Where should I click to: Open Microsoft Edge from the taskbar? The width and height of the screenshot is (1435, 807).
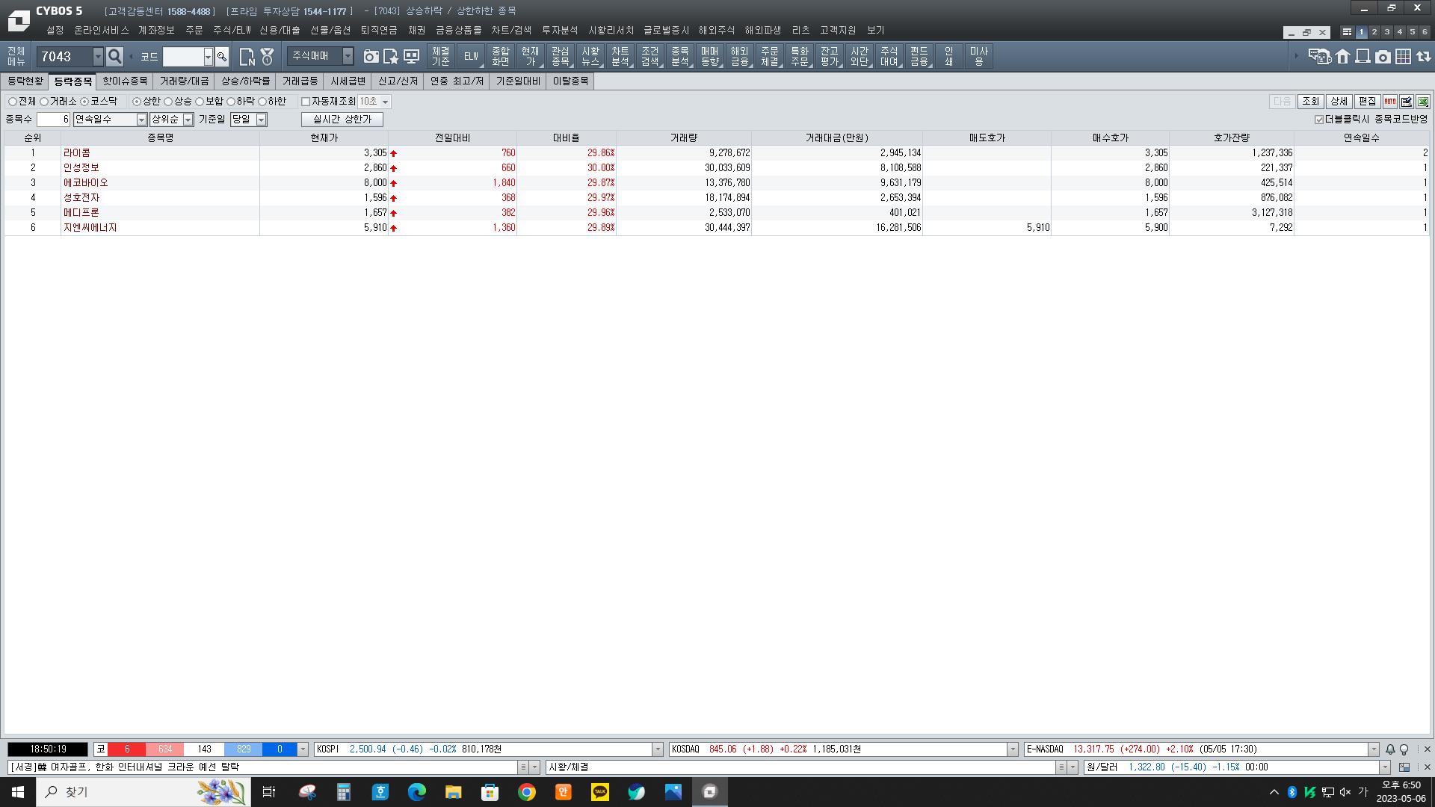(417, 792)
